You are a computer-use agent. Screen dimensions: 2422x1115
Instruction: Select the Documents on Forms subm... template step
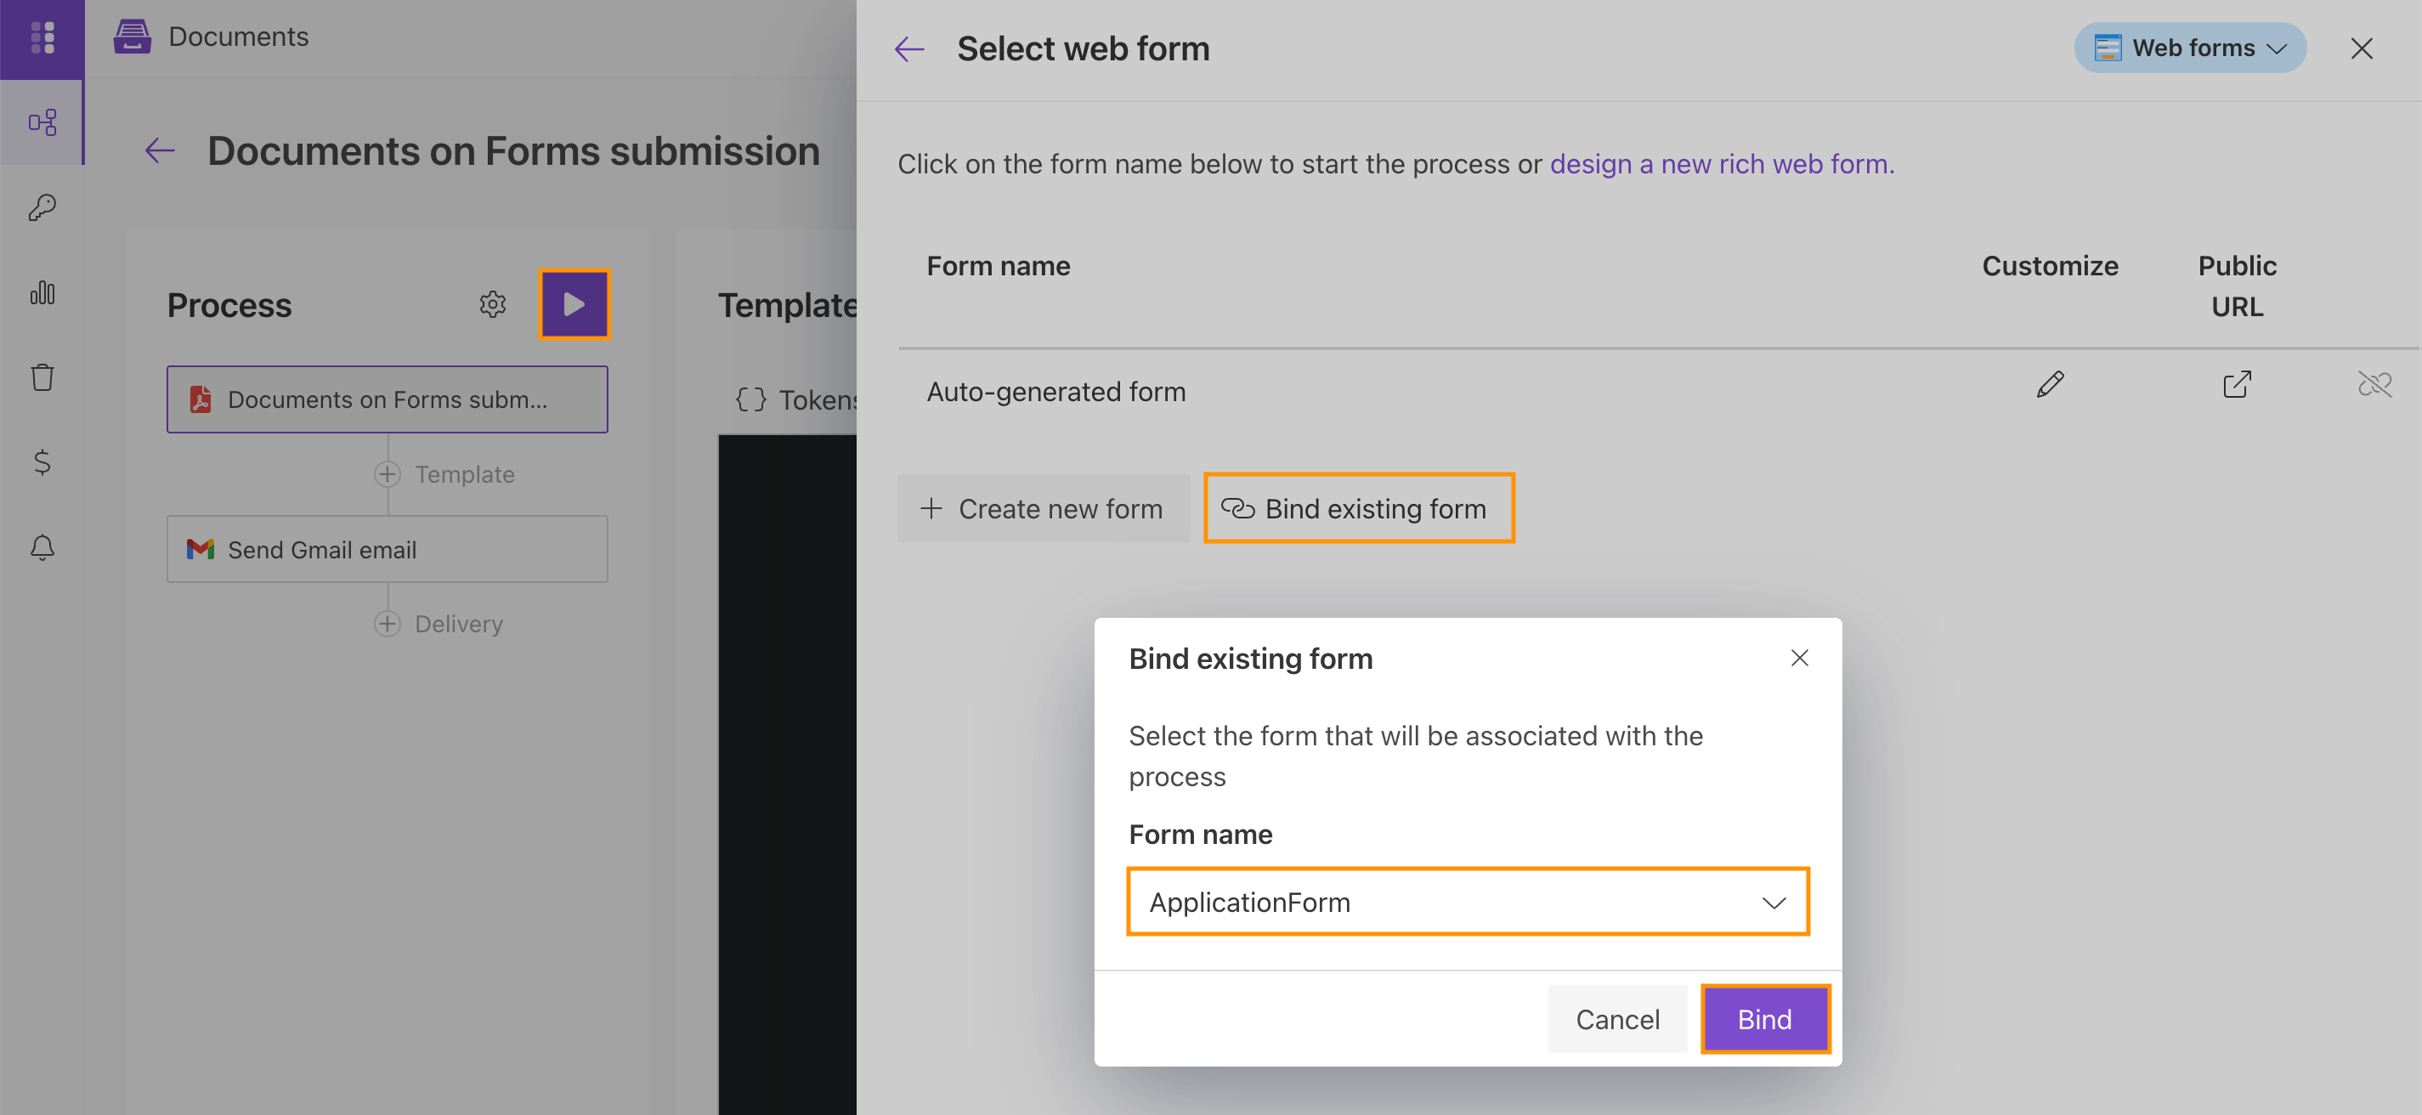[388, 399]
